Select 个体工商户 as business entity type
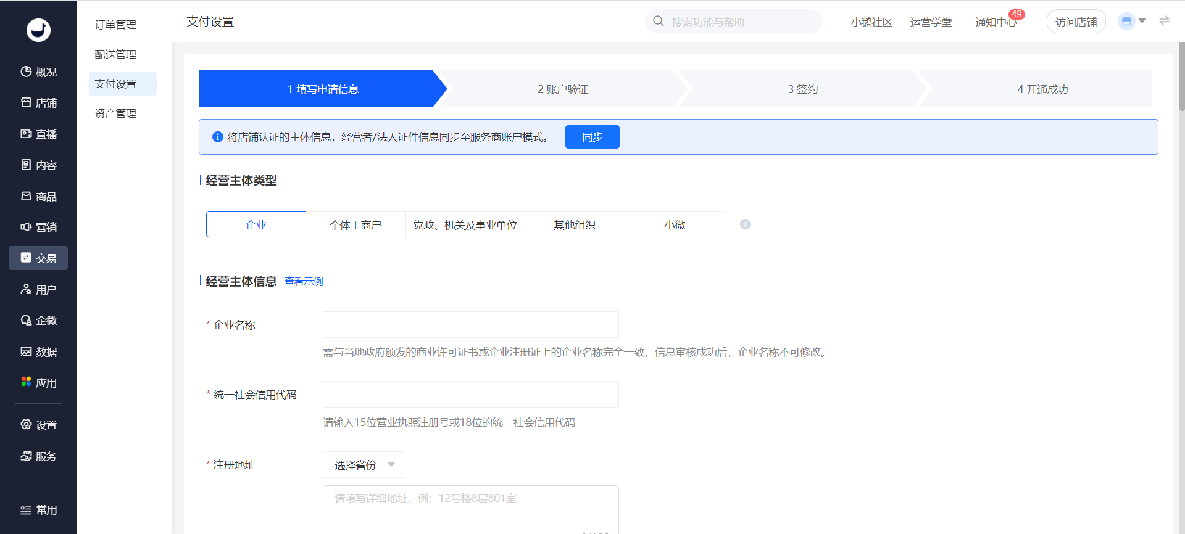This screenshot has height=534, width=1185. click(x=355, y=224)
